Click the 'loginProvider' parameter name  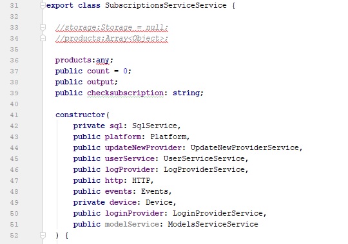point(134,213)
